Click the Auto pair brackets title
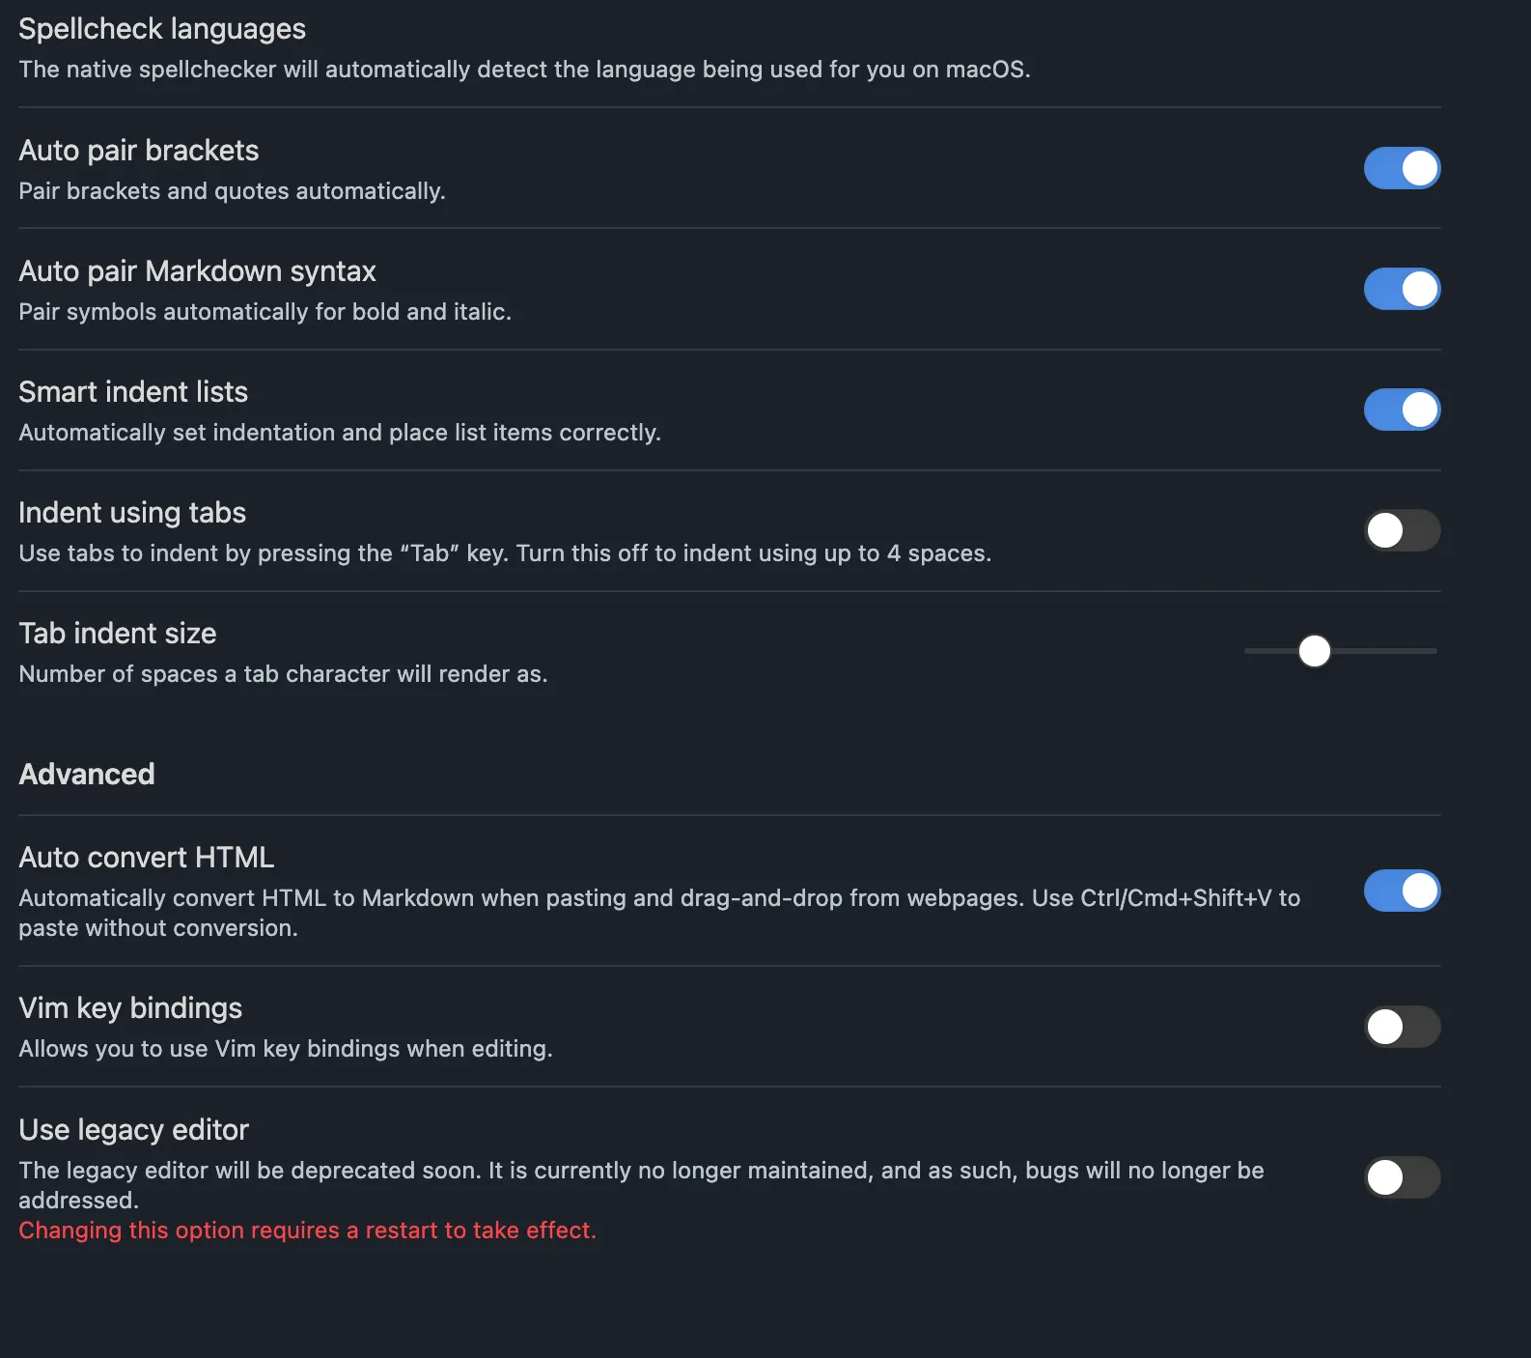1531x1358 pixels. (x=139, y=151)
